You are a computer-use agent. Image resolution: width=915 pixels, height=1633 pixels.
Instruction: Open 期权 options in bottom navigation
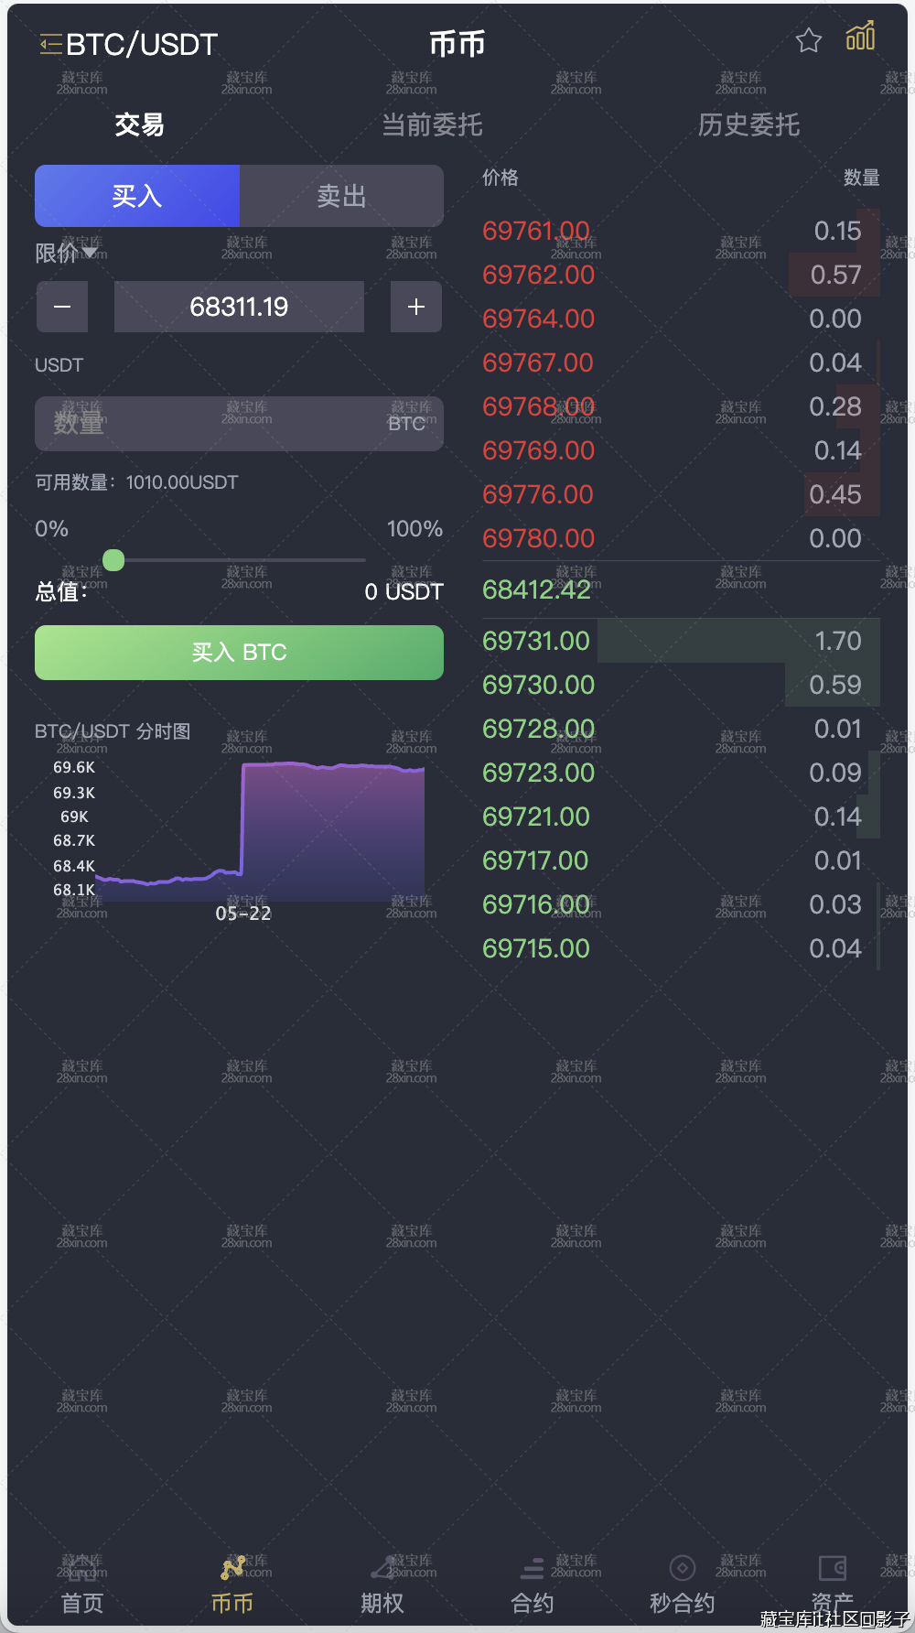click(x=382, y=1585)
